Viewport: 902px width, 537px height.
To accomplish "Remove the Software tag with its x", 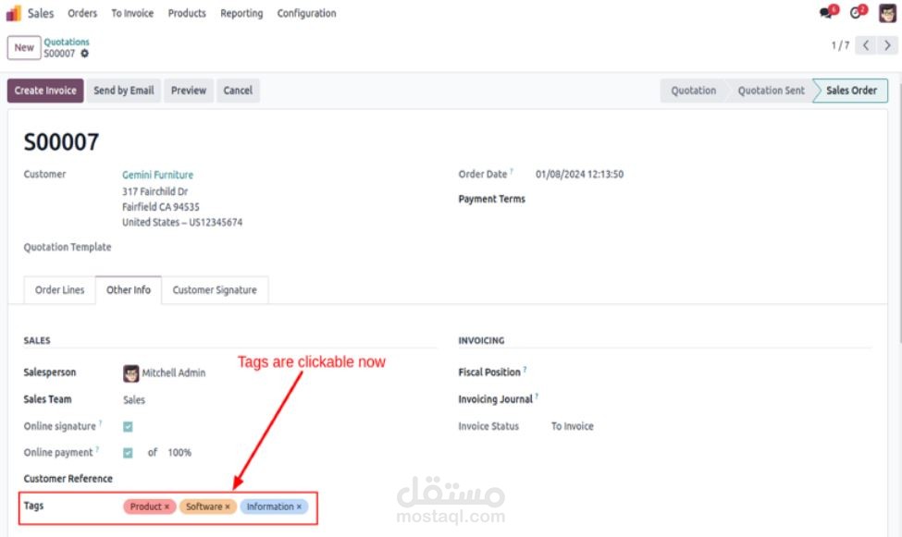I will point(228,506).
